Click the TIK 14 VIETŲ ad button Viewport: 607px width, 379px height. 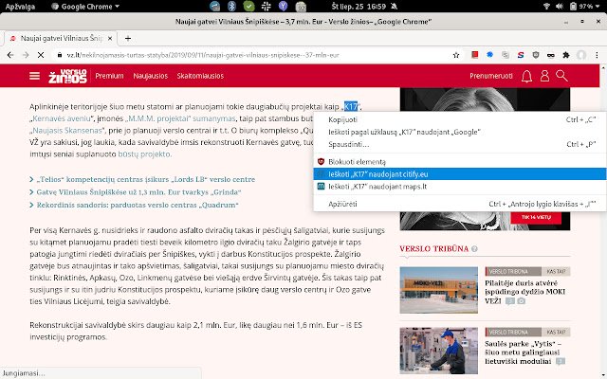coord(536,217)
